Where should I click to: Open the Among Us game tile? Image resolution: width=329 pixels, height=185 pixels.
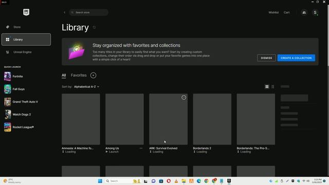[x=124, y=119]
